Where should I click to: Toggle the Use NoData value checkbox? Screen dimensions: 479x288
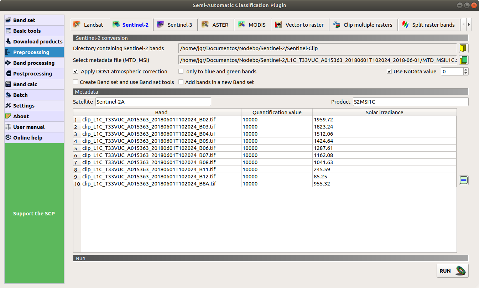pyautogui.click(x=389, y=72)
